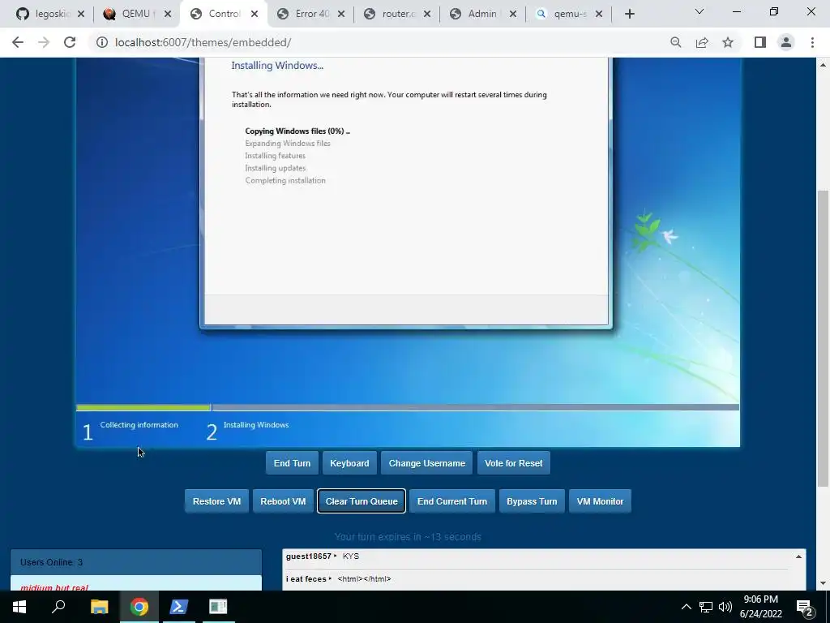Click chat message from guest18657
Viewport: 830px width, 623px height.
coord(536,556)
